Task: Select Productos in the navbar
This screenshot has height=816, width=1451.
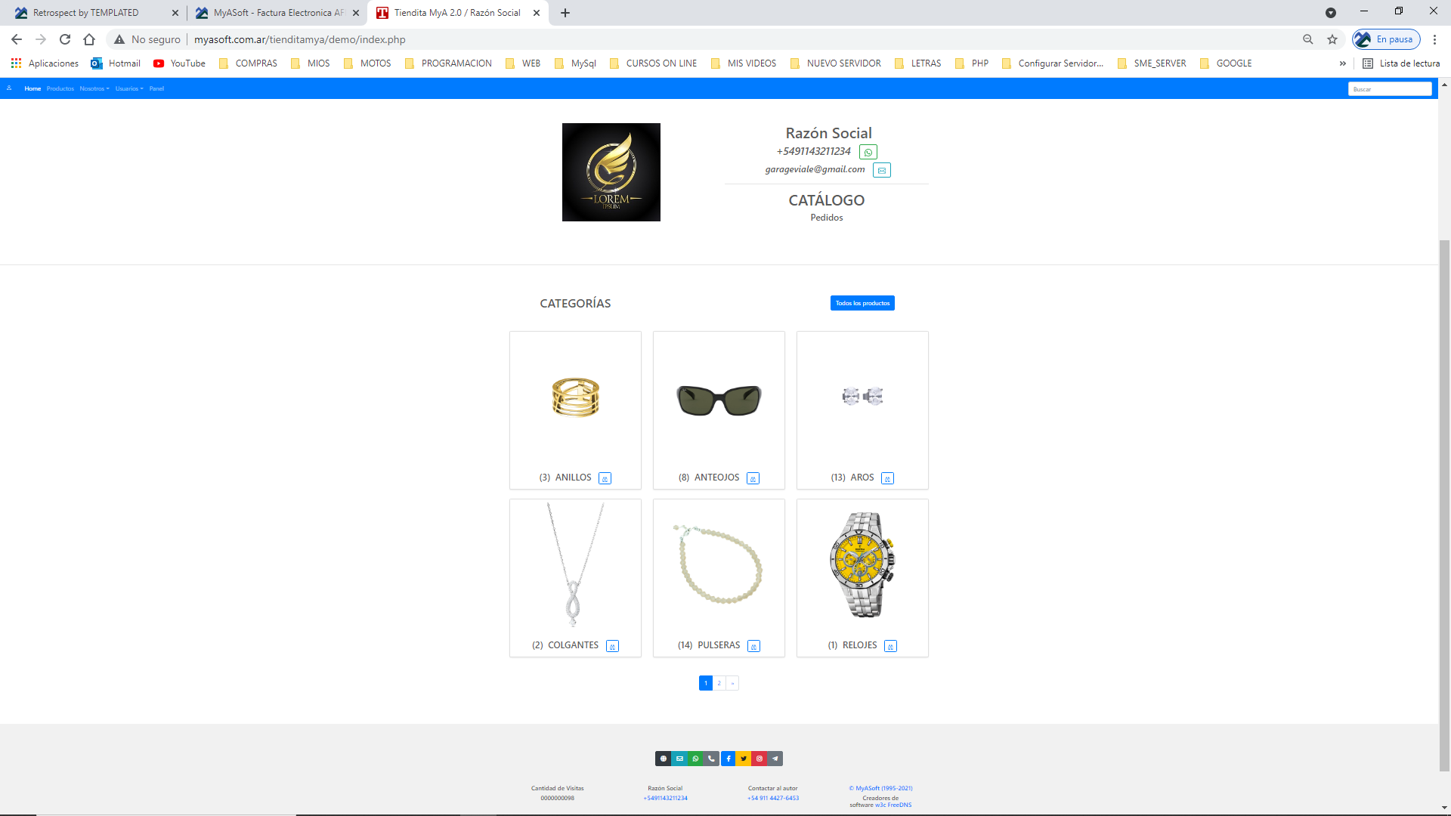Action: tap(60, 88)
